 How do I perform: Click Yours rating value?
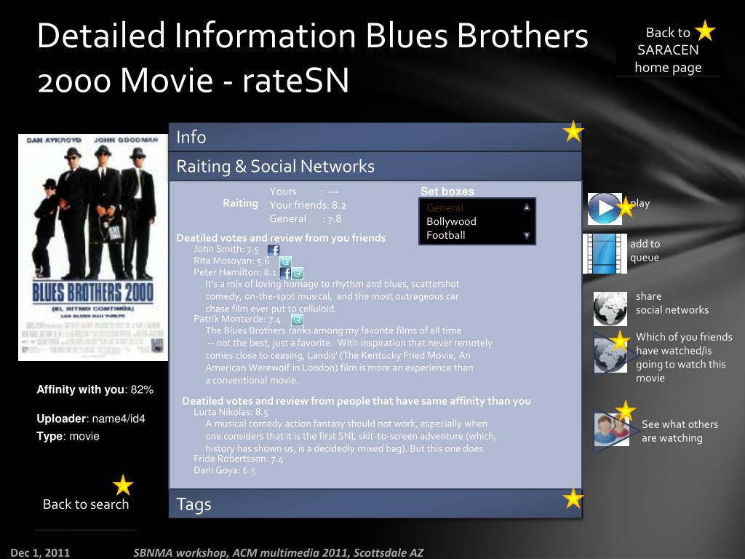[x=304, y=191]
